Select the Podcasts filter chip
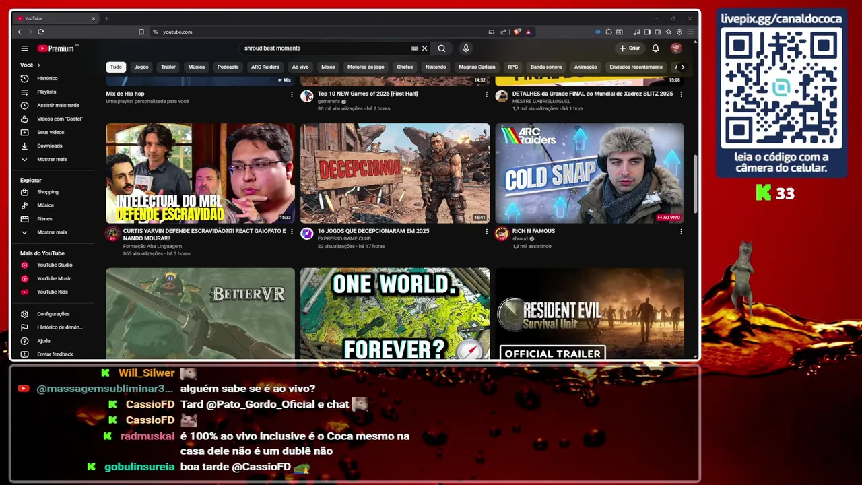This screenshot has height=485, width=862. 228,67
